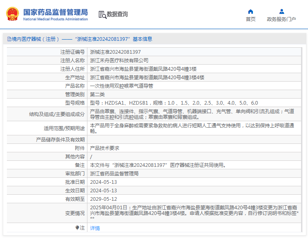Click the 首页 home icon
This screenshot has height=240, width=308.
click(251, 12)
